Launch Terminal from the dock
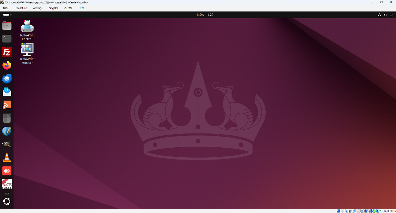The width and height of the screenshot is (396, 213). [7, 39]
